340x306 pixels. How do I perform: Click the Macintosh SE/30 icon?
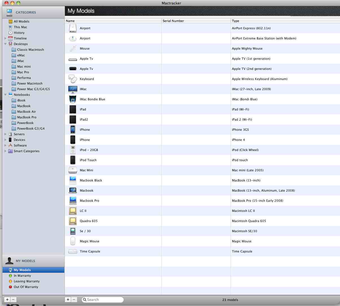[x=73, y=231]
